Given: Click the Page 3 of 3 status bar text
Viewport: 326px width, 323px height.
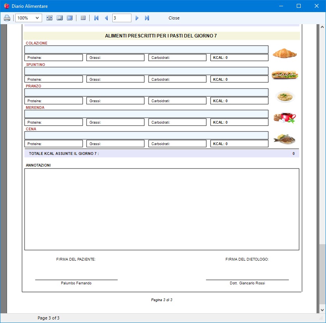Looking at the screenshot, I should 48,318.
